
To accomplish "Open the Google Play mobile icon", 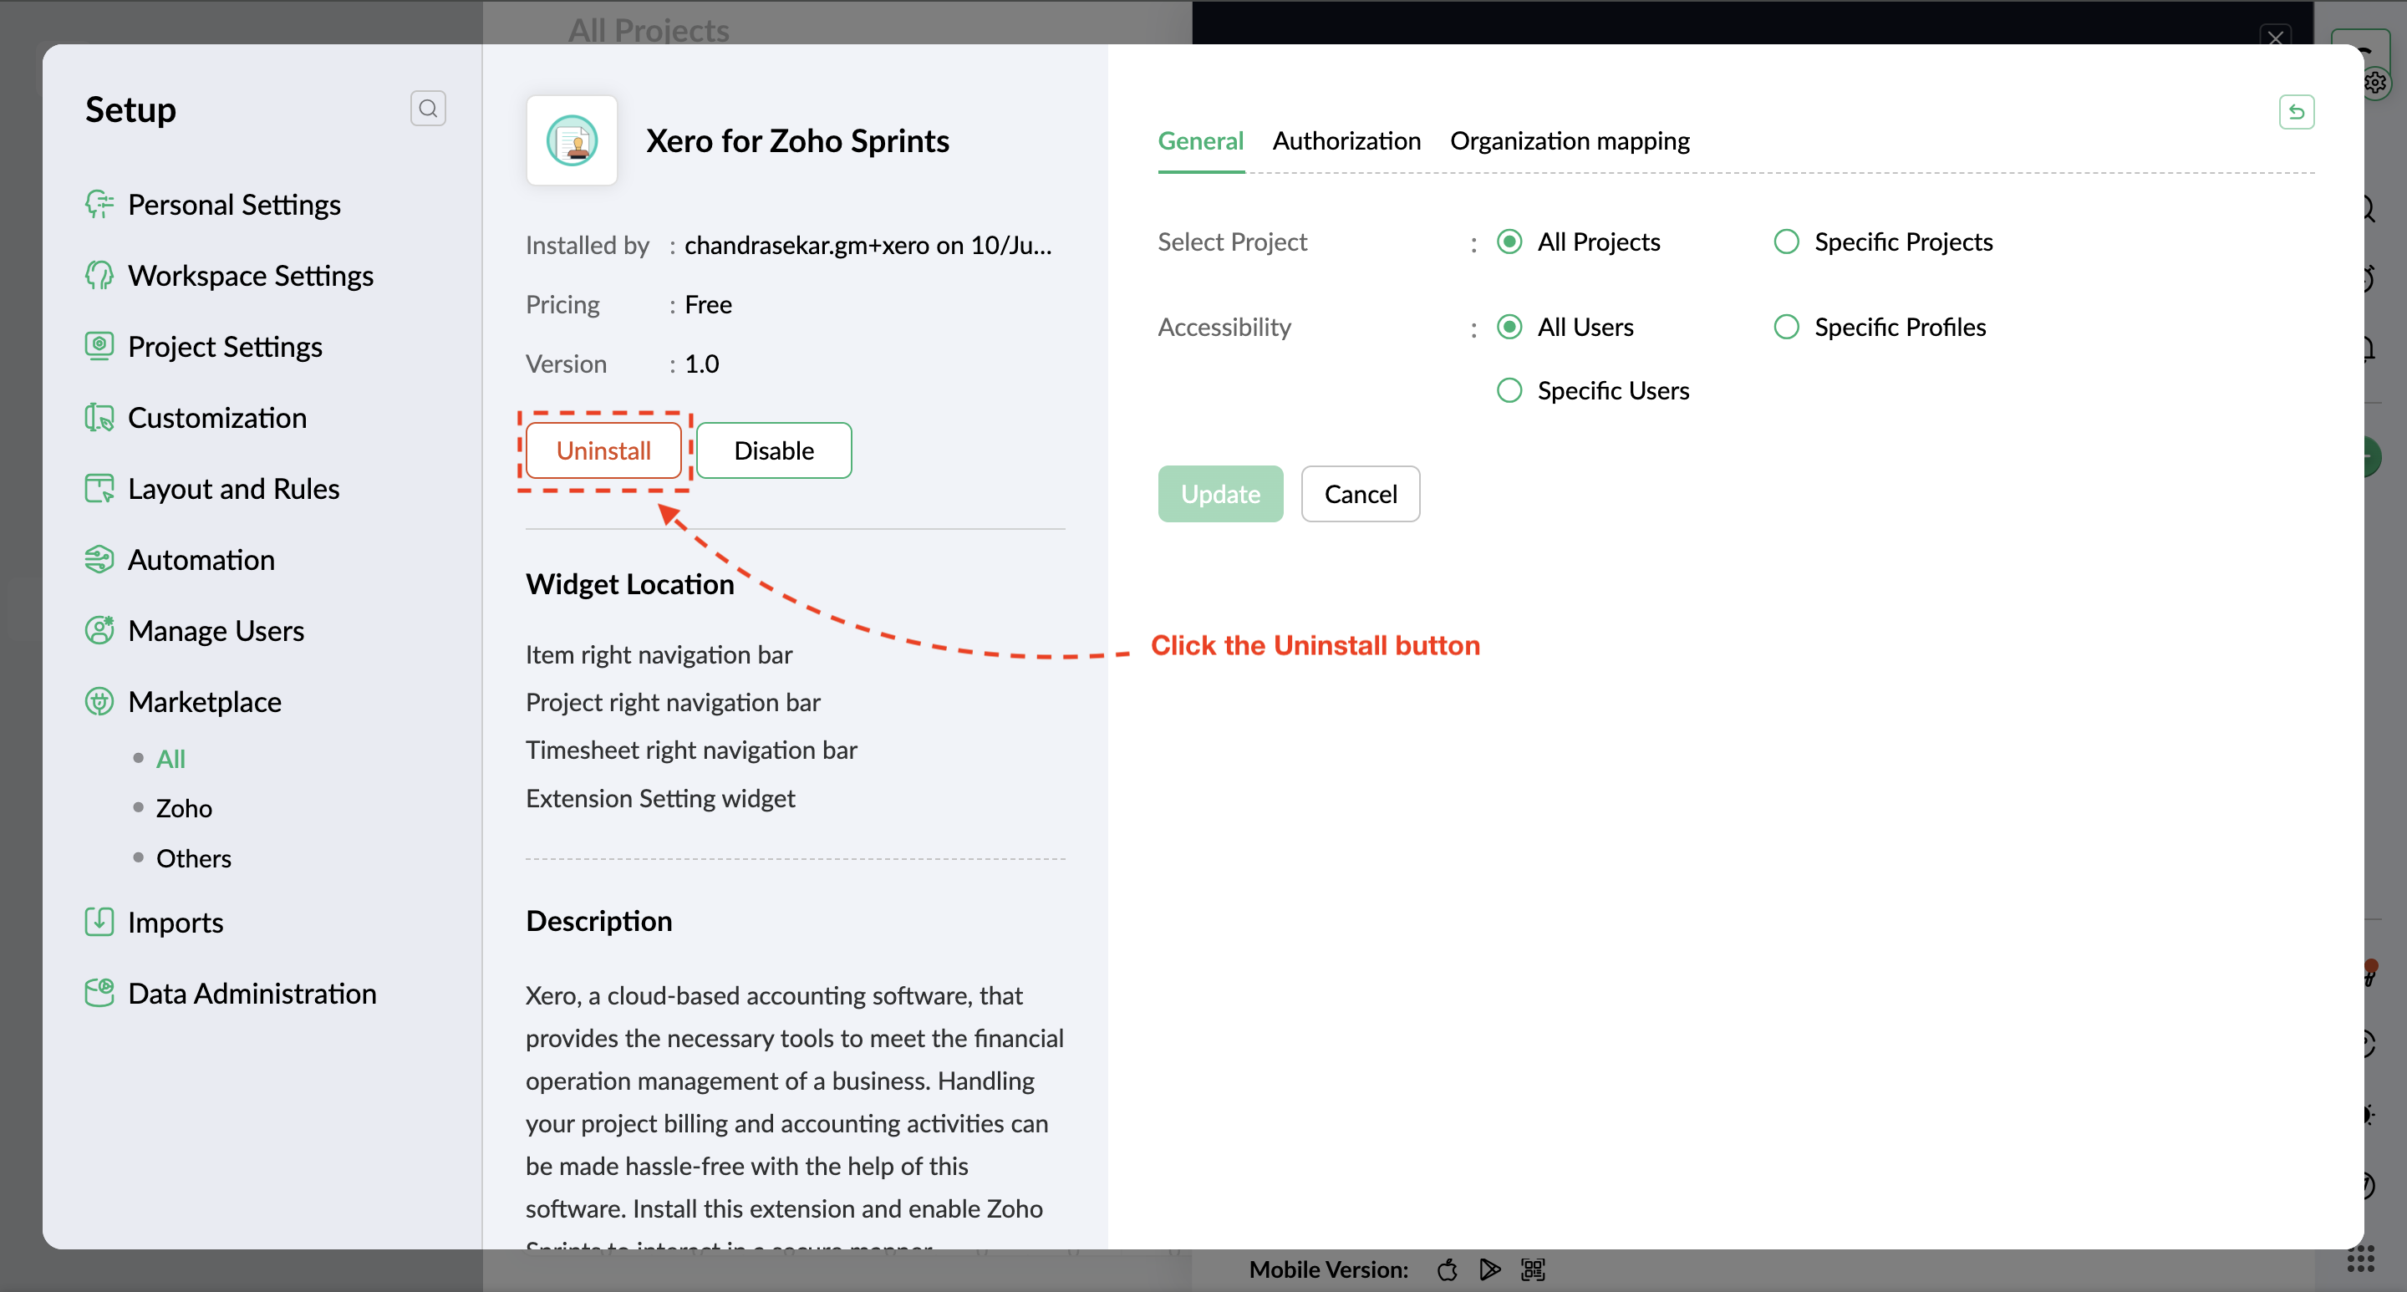I will 1489,1269.
